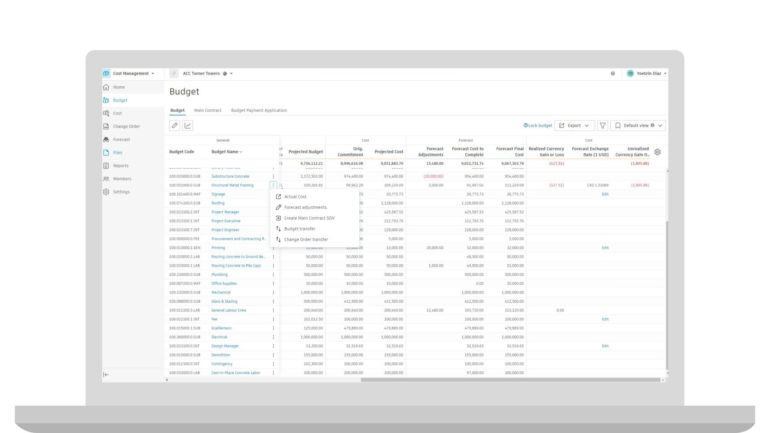Screen dimensions: 770x433
Task: Click the help question mark icon
Action: click(x=612, y=73)
